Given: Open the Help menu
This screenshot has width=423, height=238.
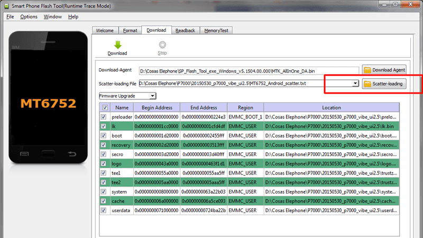Looking at the screenshot, I should pyautogui.click(x=73, y=17).
